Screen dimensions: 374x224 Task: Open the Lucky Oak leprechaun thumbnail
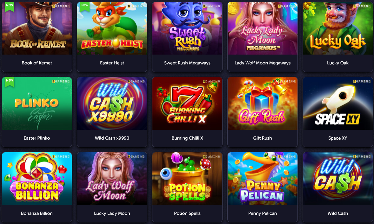click(337, 28)
